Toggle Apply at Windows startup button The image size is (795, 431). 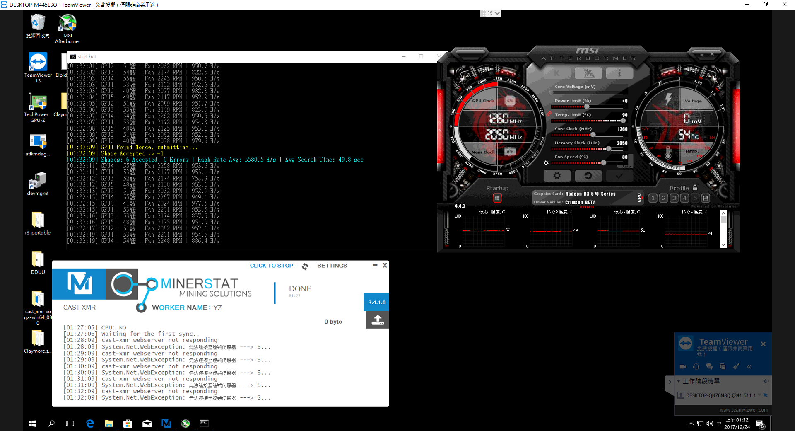[x=497, y=198]
